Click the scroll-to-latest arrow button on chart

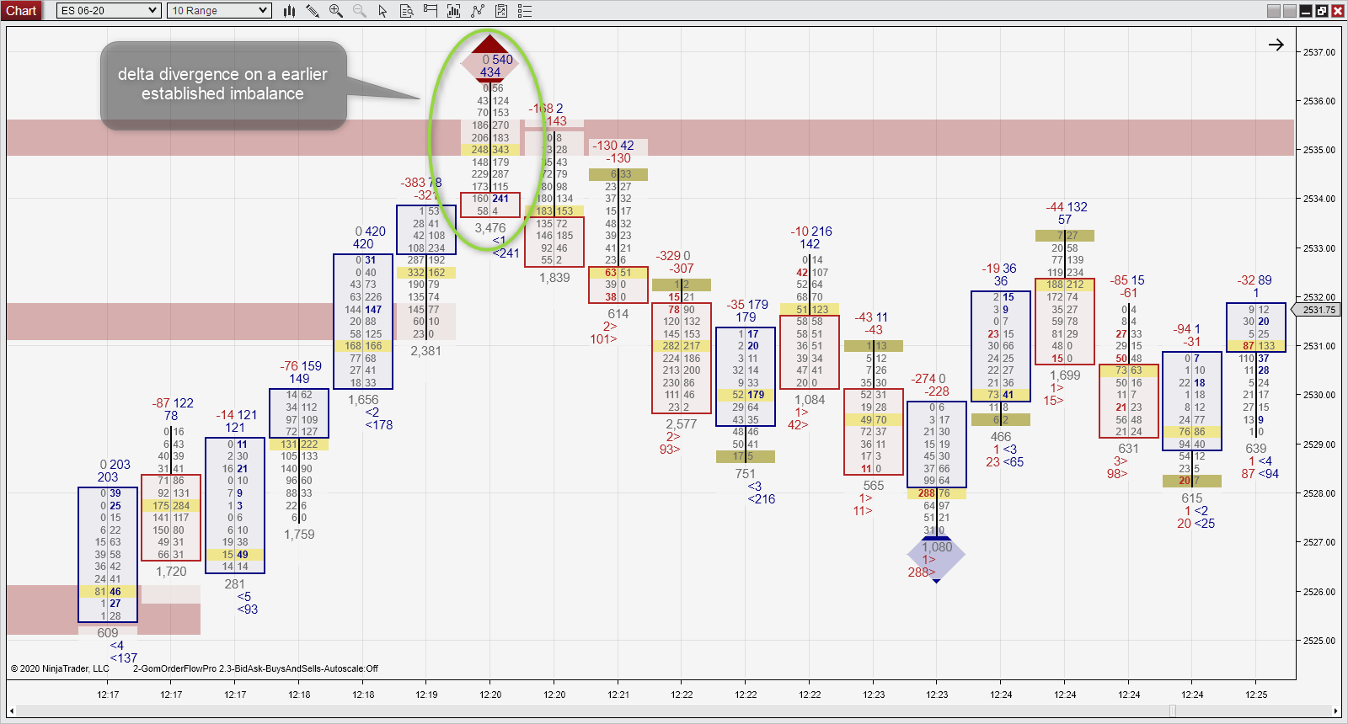pos(1276,45)
